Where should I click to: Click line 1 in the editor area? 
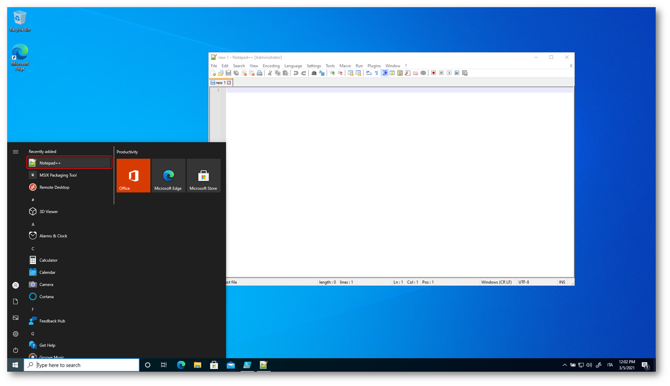(x=400, y=90)
